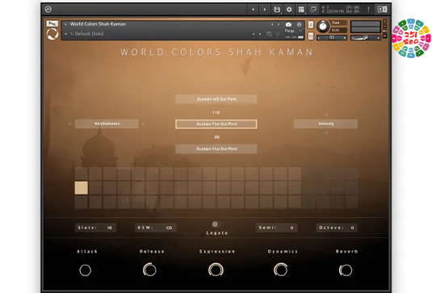Mute the instrument with the M button

coord(311,36)
